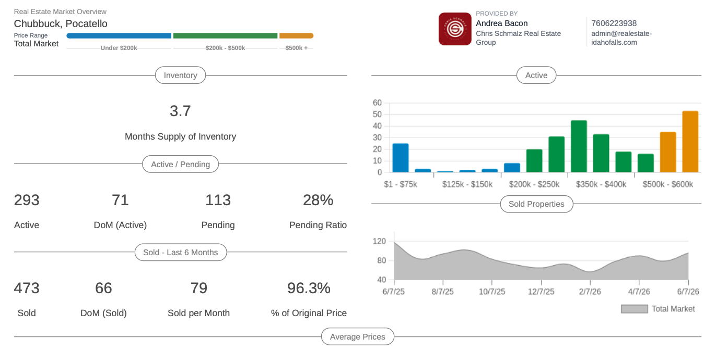The image size is (716, 350).
Task: Click the tallest orange bar in Active chart
Action: (x=690, y=142)
